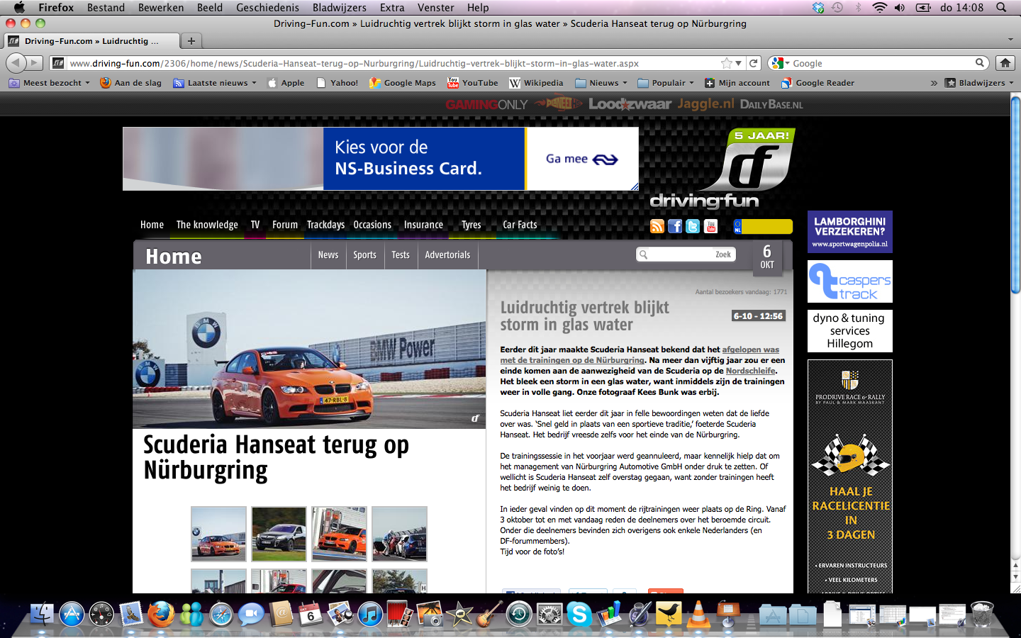Click the browser address bar URL
Viewport: 1021px width, 638px height.
coord(355,63)
